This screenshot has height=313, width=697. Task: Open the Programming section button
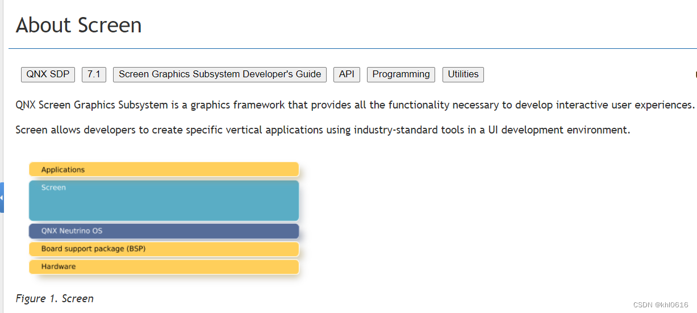click(x=401, y=74)
